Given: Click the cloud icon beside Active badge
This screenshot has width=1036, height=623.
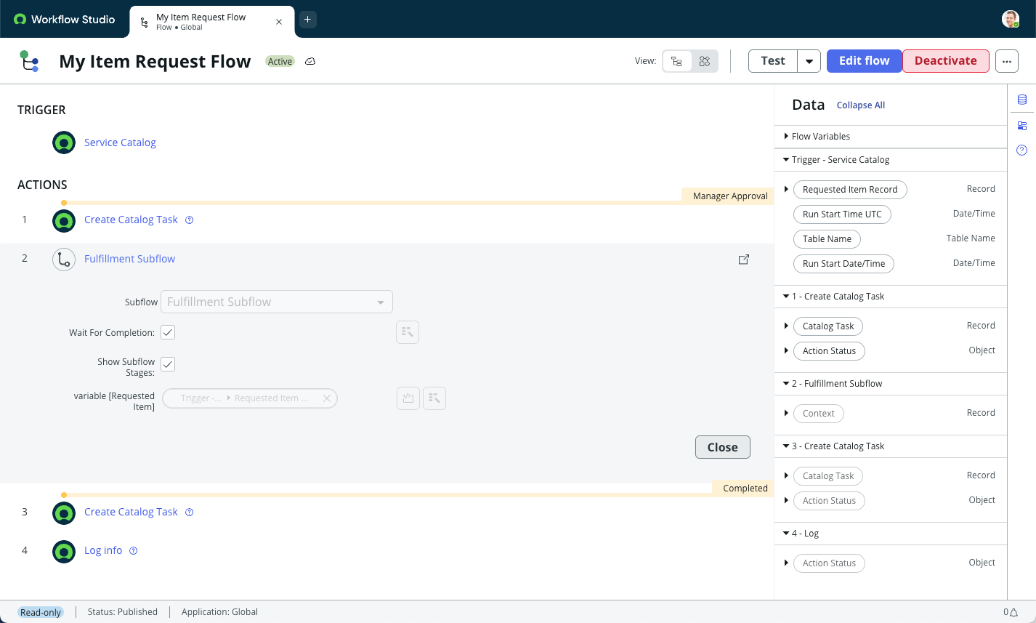Looking at the screenshot, I should 310,62.
